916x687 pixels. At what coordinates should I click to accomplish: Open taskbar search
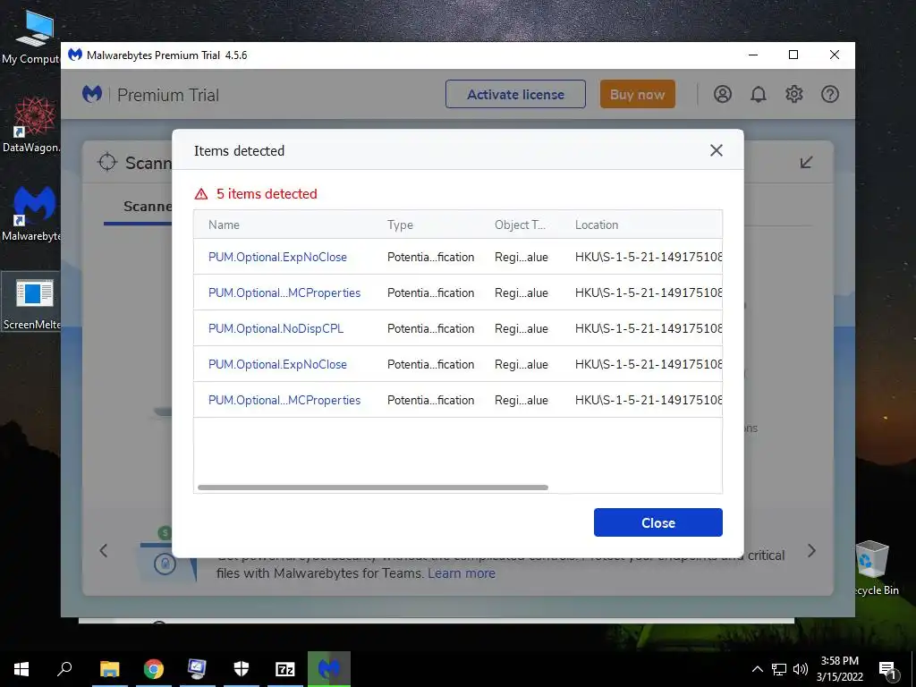pyautogui.click(x=64, y=669)
